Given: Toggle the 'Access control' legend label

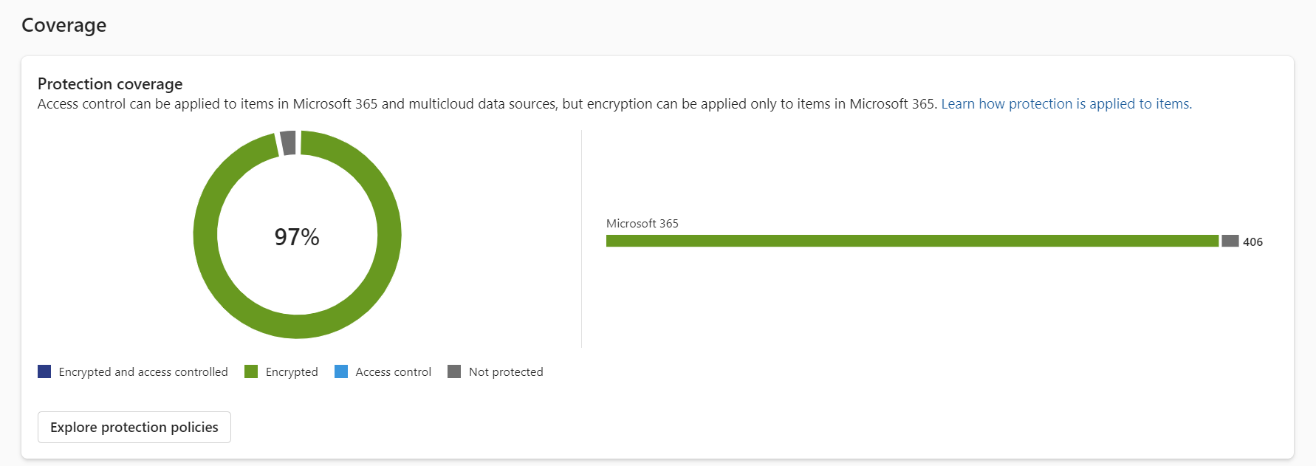Looking at the screenshot, I should pyautogui.click(x=393, y=372).
